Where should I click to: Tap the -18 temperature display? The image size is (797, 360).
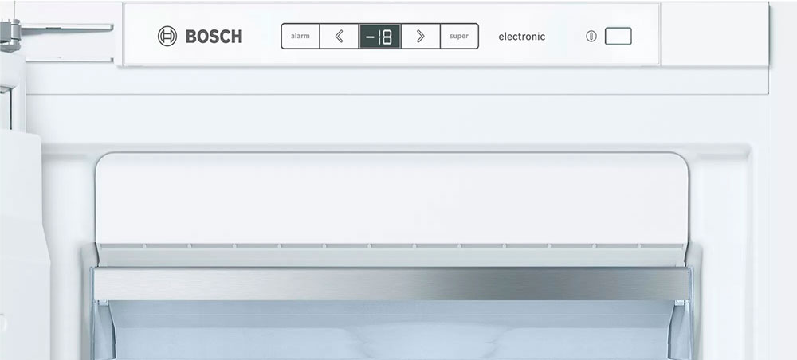coord(379,37)
